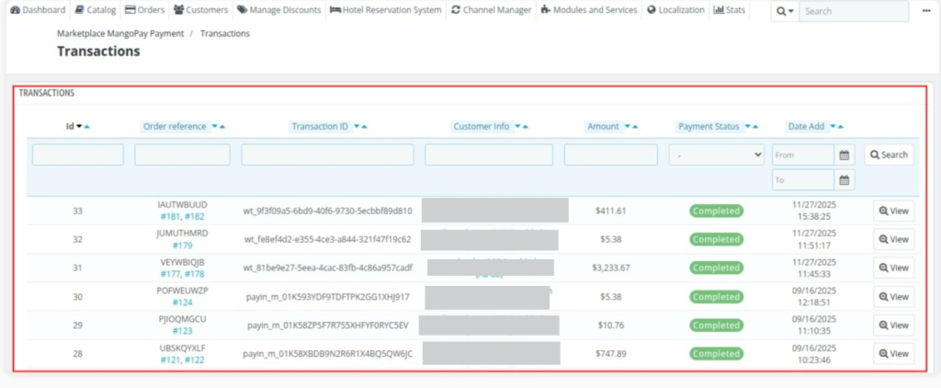This screenshot has height=388, width=941.
Task: Sort Amount column descending arrow
Action: 628,127
